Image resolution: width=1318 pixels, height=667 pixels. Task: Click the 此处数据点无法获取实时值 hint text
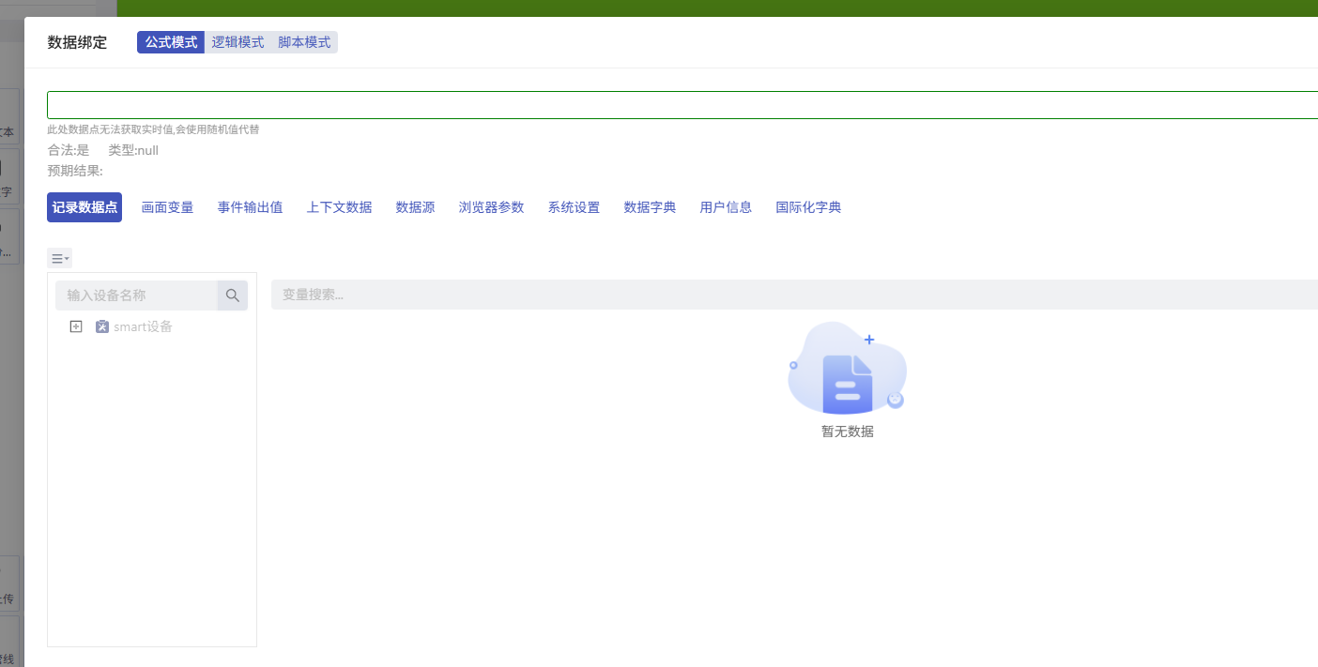tap(153, 129)
